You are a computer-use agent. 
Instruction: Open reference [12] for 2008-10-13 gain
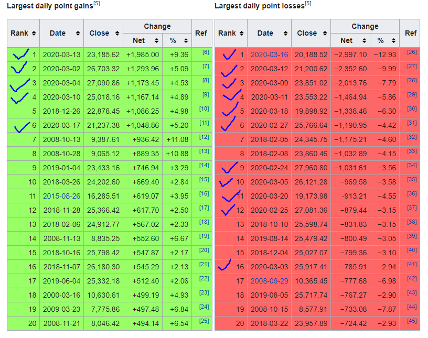(204, 137)
